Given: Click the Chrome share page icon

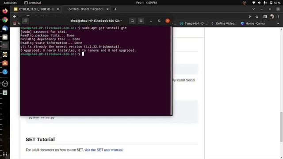Looking at the screenshot, I should coord(250,17).
